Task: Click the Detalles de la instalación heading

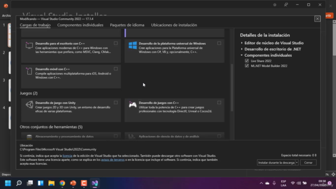Action: 265,35
